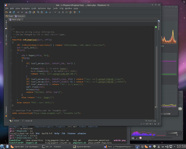Viewport: 186px width, 149px height.
Task: Open the Project side tool window
Action: 6,24
